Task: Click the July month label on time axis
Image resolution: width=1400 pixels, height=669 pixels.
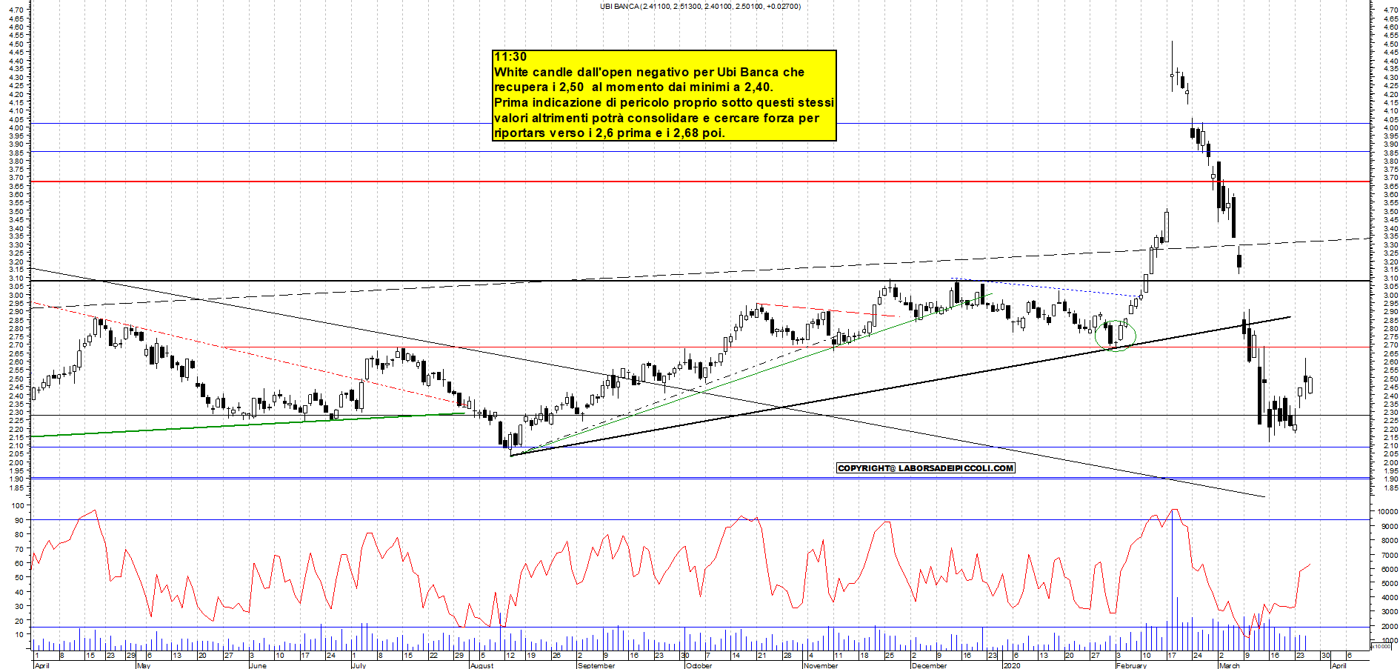Action: pyautogui.click(x=359, y=665)
